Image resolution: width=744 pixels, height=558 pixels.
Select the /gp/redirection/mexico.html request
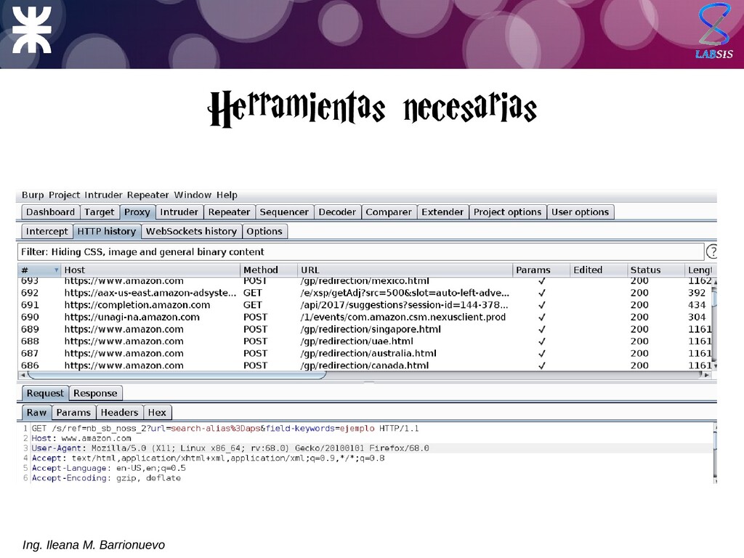pyautogui.click(x=365, y=281)
